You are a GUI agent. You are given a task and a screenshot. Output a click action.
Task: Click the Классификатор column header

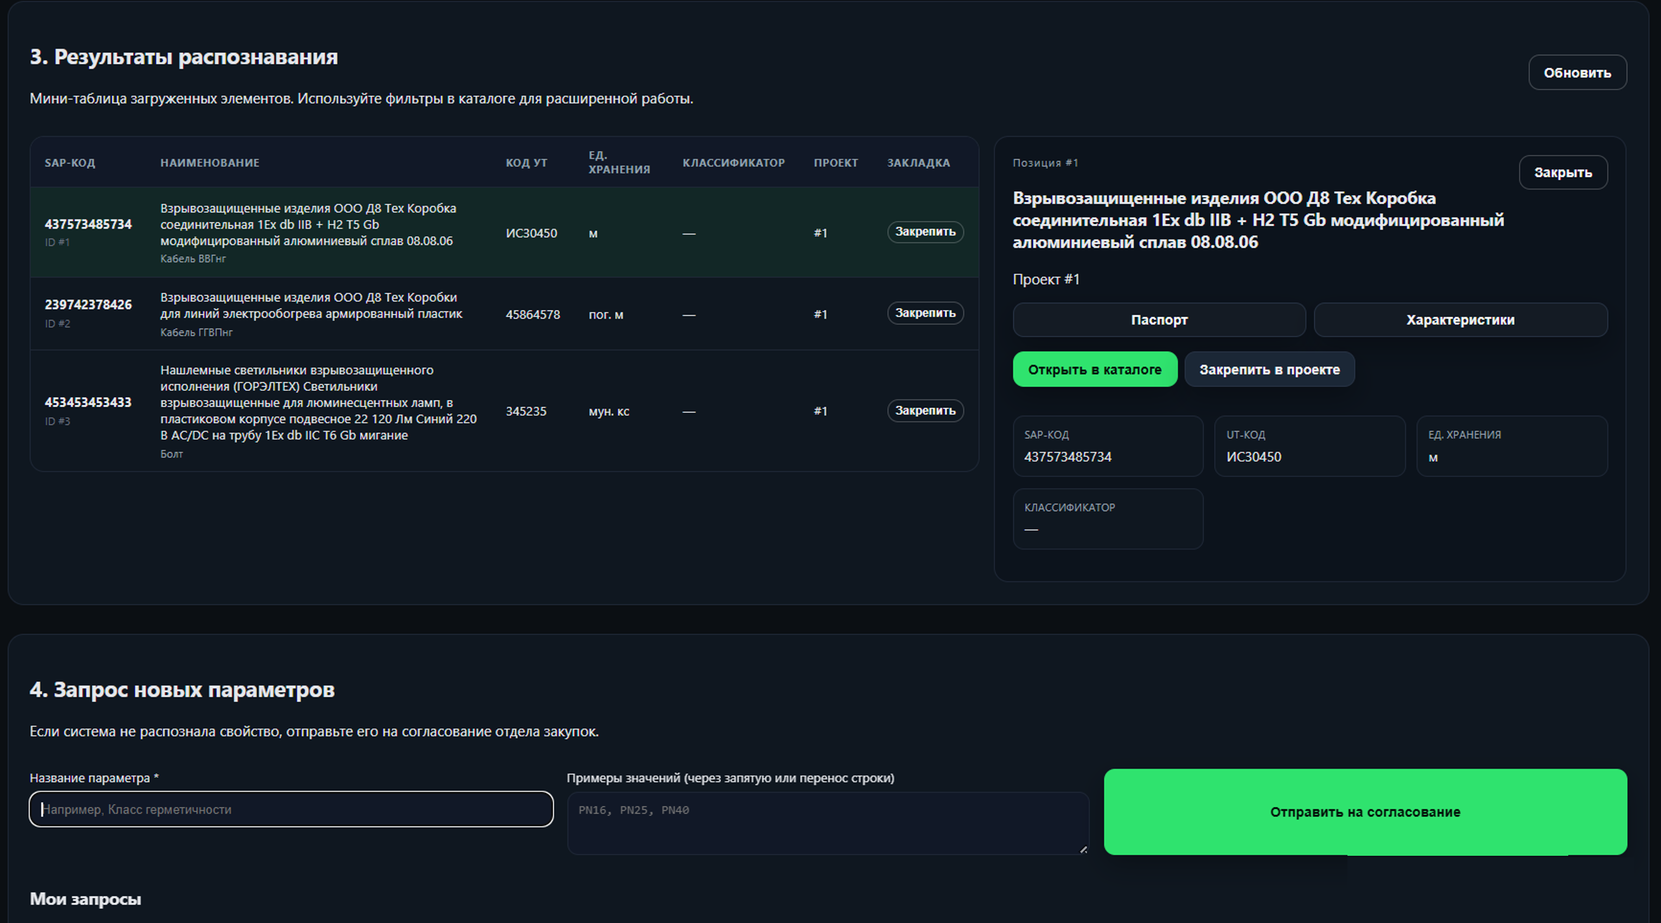tap(733, 163)
